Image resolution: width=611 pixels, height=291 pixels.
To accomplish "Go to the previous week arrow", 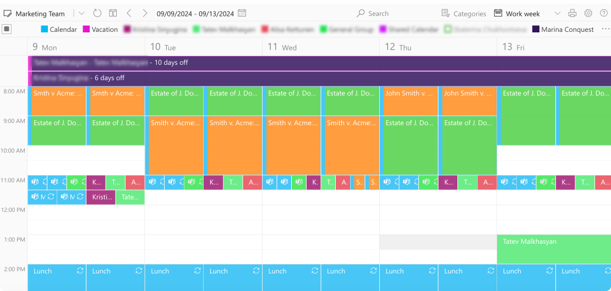I will [x=129, y=13].
